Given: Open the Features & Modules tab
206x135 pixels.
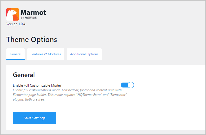Looking at the screenshot, I should coord(46,54).
